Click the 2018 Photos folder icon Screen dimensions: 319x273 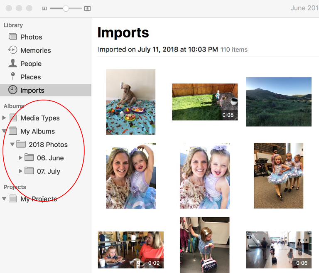21,144
